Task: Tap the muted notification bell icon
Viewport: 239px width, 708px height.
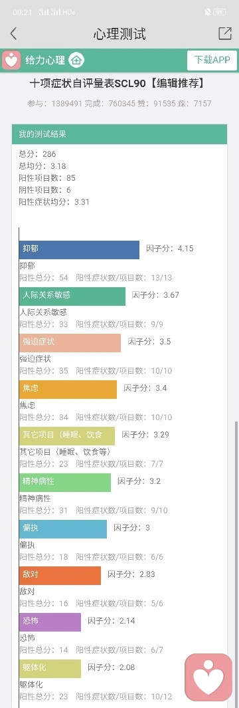Action: [x=207, y=12]
